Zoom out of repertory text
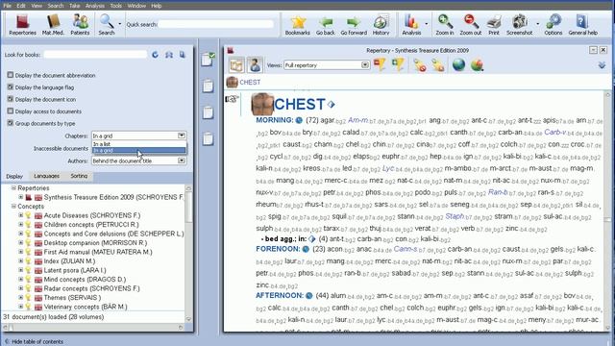 click(x=470, y=24)
